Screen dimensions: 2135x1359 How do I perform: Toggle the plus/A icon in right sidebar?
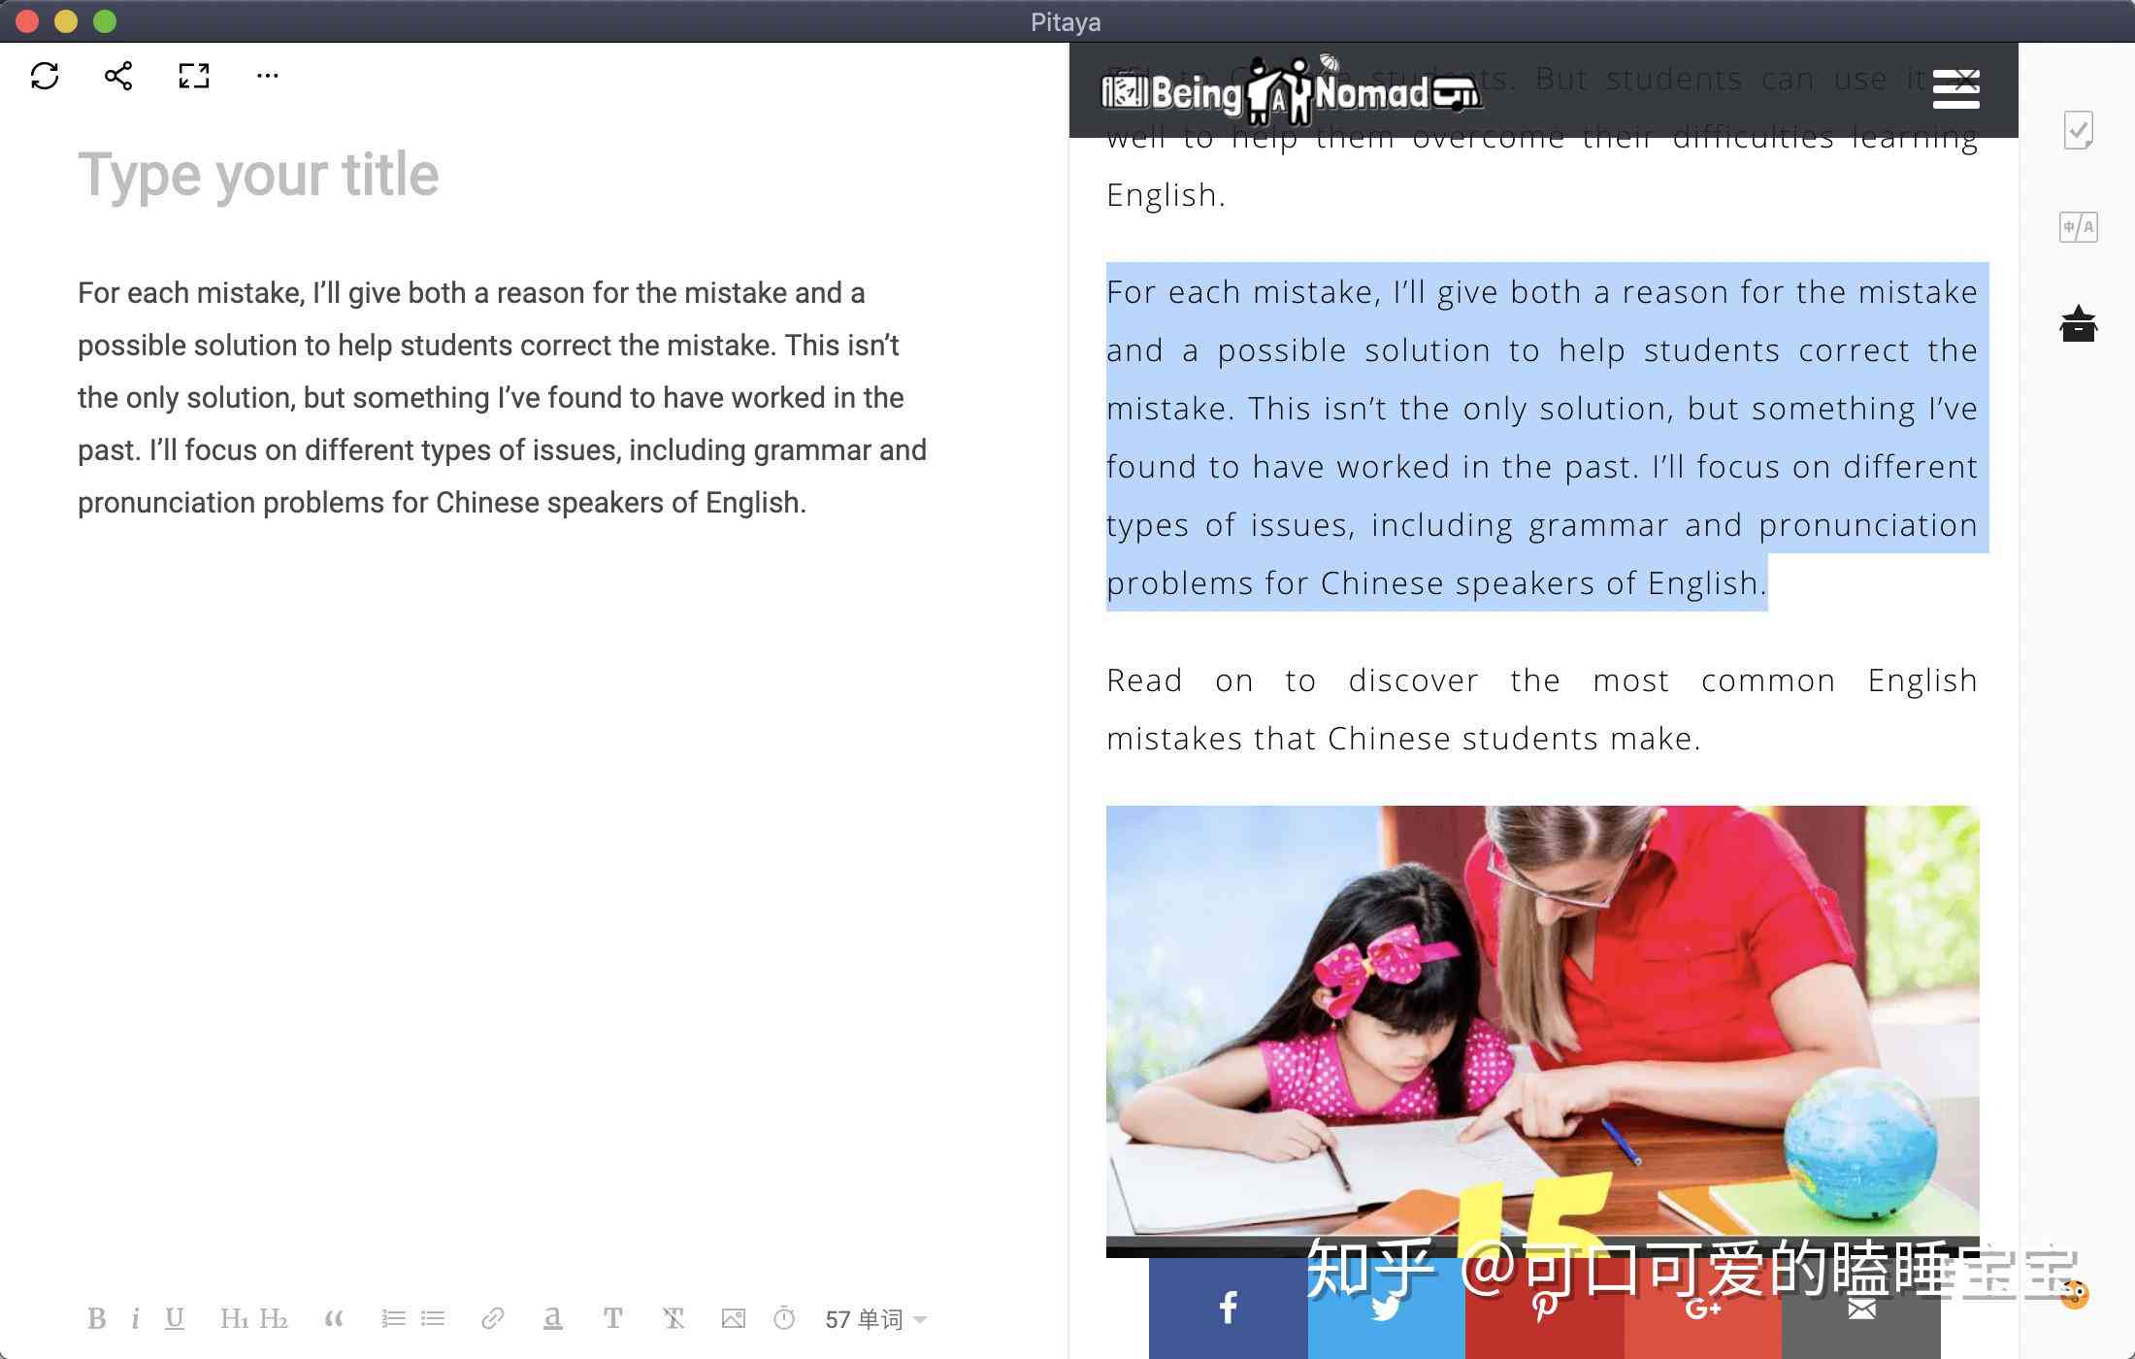click(2081, 226)
